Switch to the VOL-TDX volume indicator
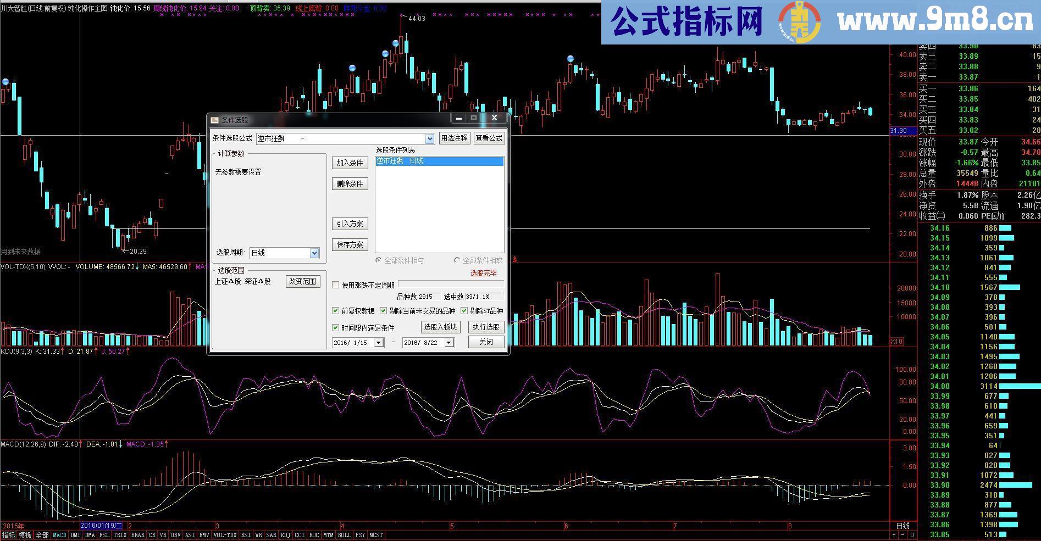 pos(225,534)
